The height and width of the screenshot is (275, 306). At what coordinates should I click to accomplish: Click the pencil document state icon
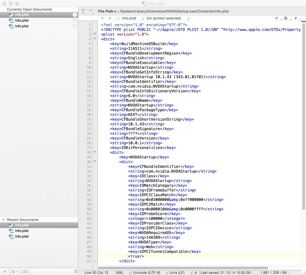[x=276, y=18]
